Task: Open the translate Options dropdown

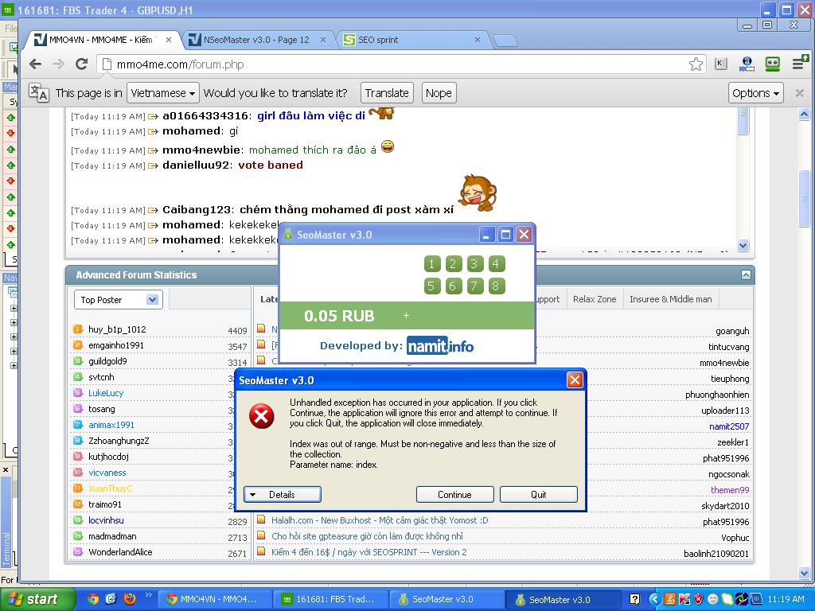Action: [756, 93]
